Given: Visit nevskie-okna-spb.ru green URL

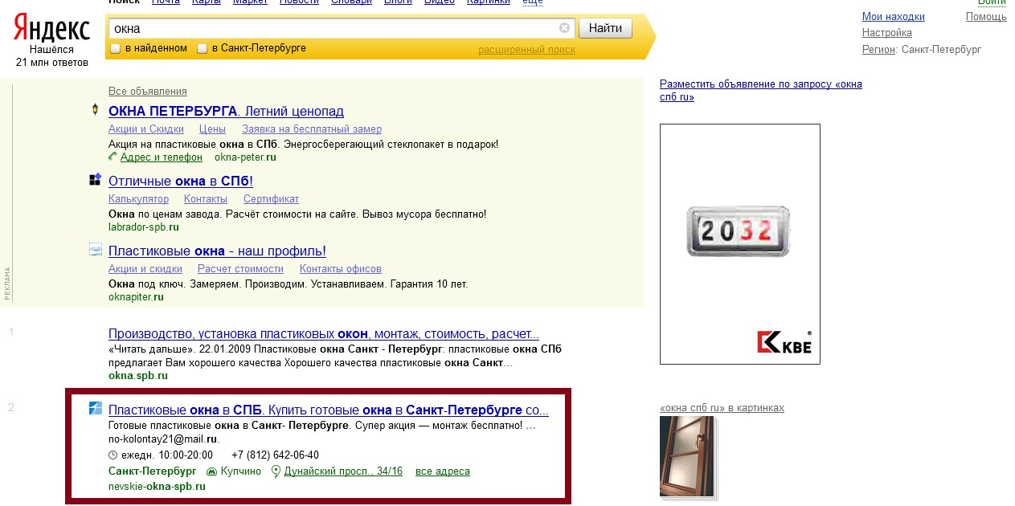Looking at the screenshot, I should tap(157, 487).
